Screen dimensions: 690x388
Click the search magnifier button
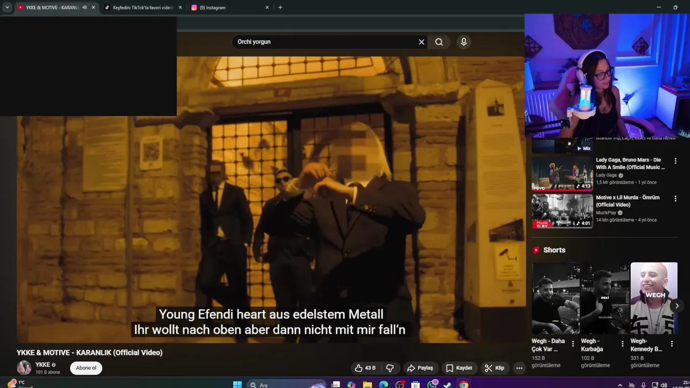(x=439, y=42)
